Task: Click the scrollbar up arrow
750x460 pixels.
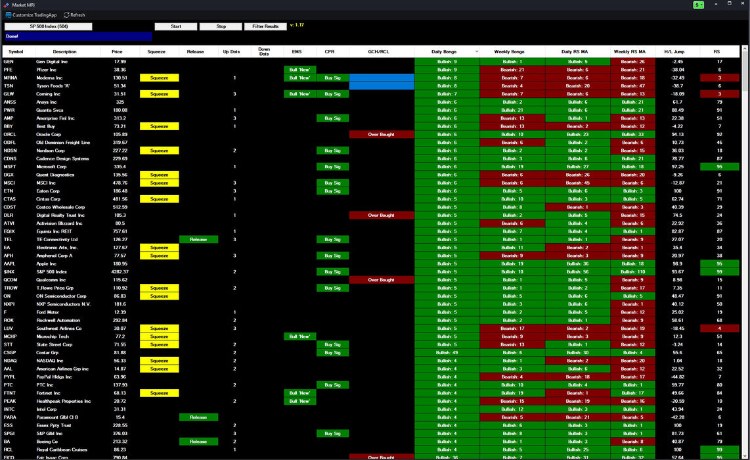Action: tap(745, 49)
